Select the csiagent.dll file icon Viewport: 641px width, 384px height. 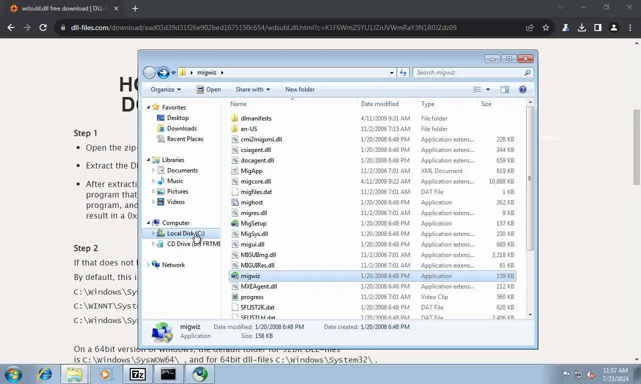(235, 150)
